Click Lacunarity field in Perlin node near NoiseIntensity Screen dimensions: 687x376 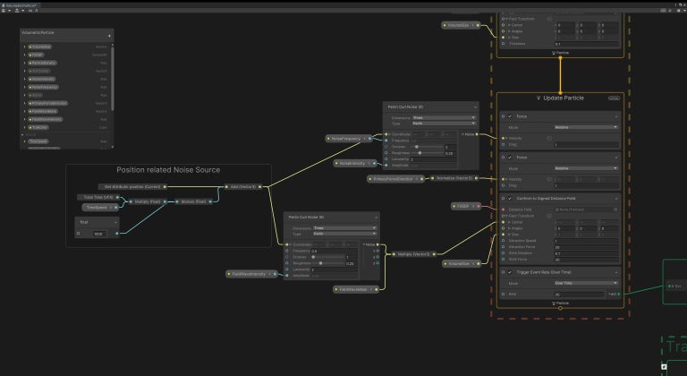[x=433, y=159]
